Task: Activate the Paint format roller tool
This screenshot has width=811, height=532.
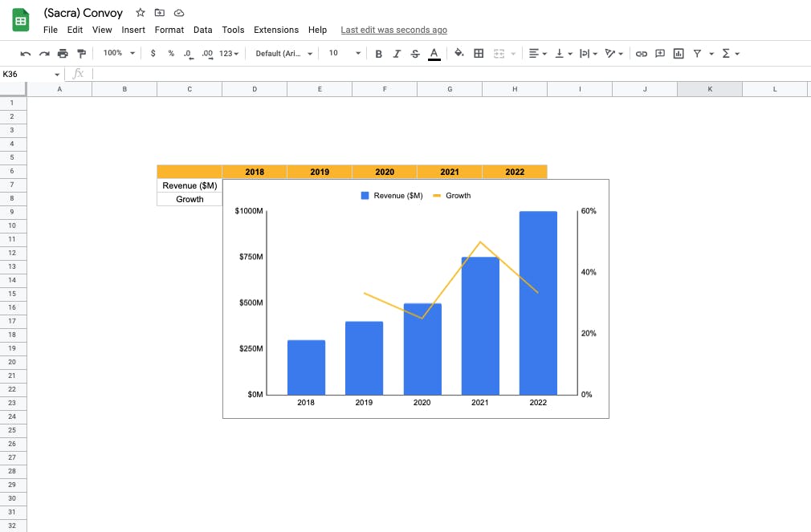Action: click(x=81, y=53)
